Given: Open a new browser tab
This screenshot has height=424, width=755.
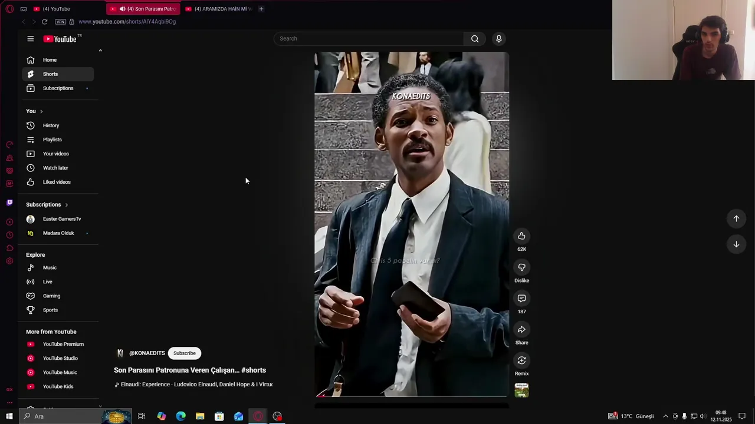Looking at the screenshot, I should [261, 9].
